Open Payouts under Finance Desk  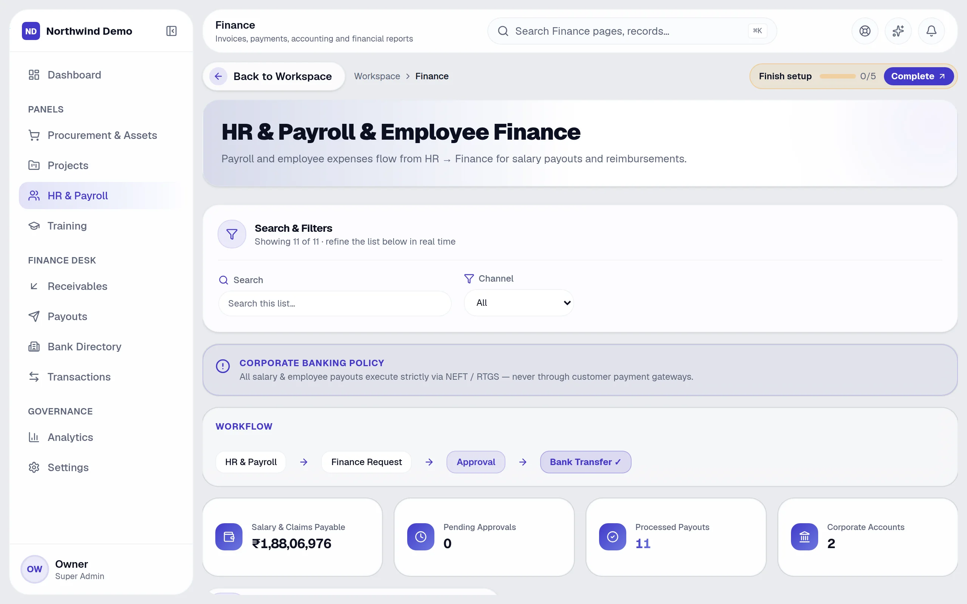coord(101,316)
